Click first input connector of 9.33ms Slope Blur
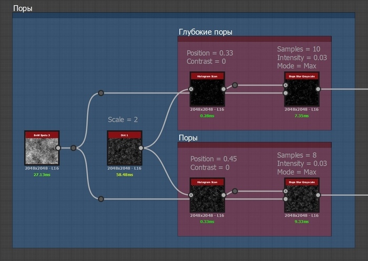Screen dimensions: 368x261 (285, 191)
